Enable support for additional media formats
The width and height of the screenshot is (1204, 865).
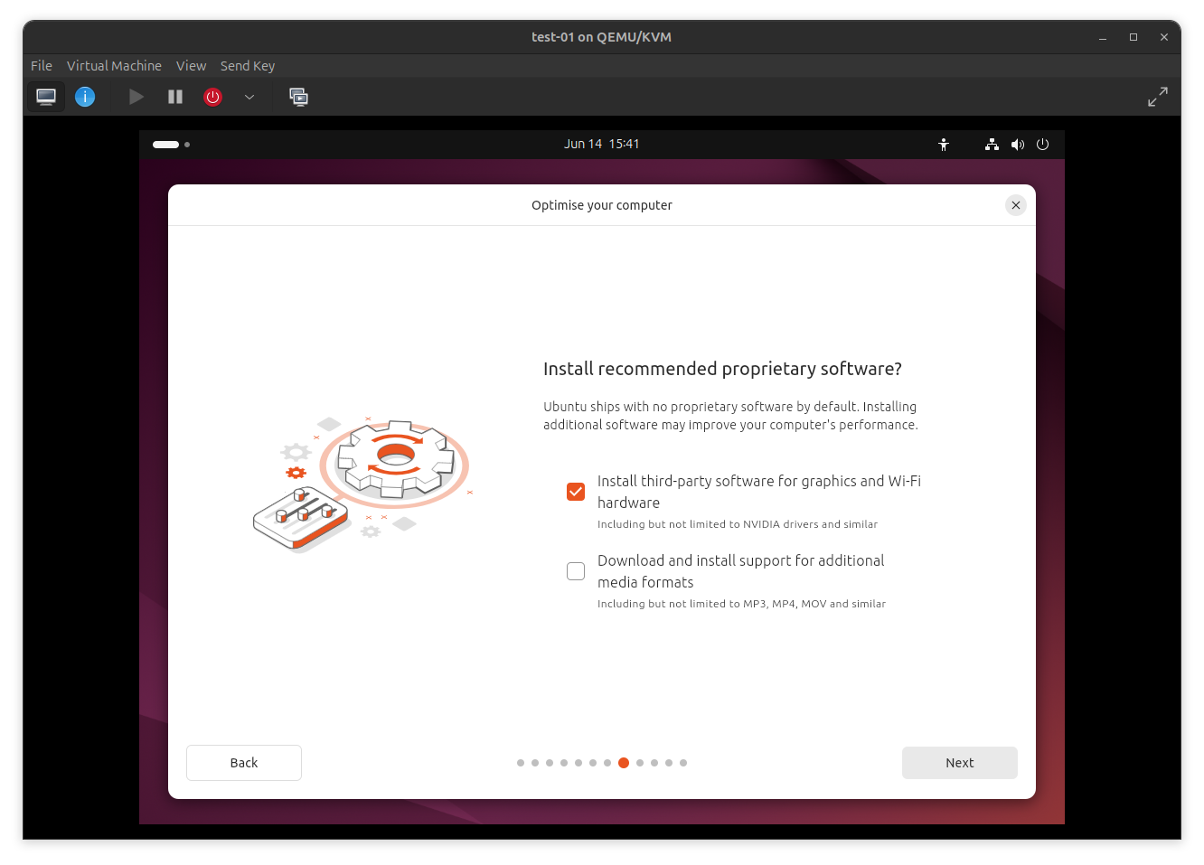(576, 570)
